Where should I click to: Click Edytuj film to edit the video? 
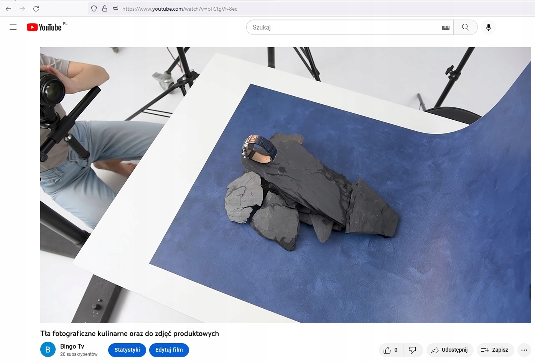pos(169,350)
